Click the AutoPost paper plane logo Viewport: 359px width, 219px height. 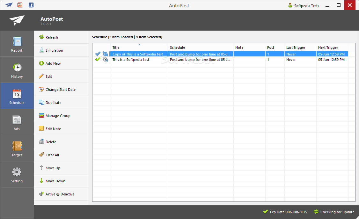tap(17, 20)
